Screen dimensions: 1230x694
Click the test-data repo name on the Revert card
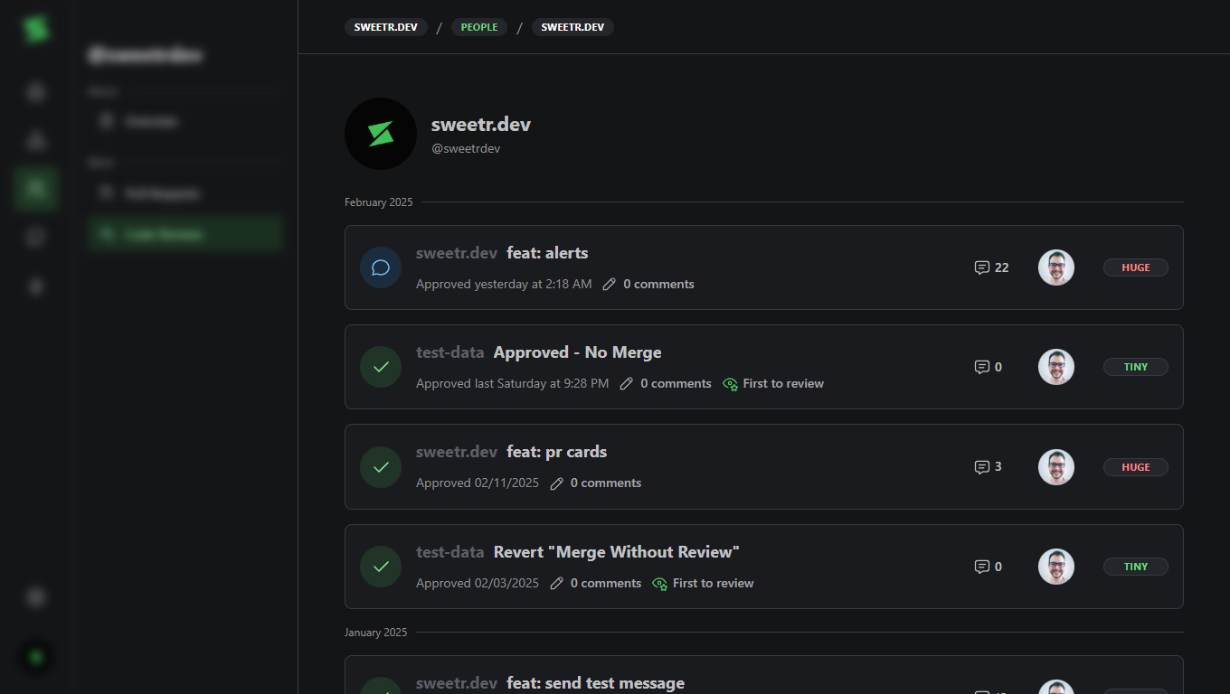[x=450, y=552]
